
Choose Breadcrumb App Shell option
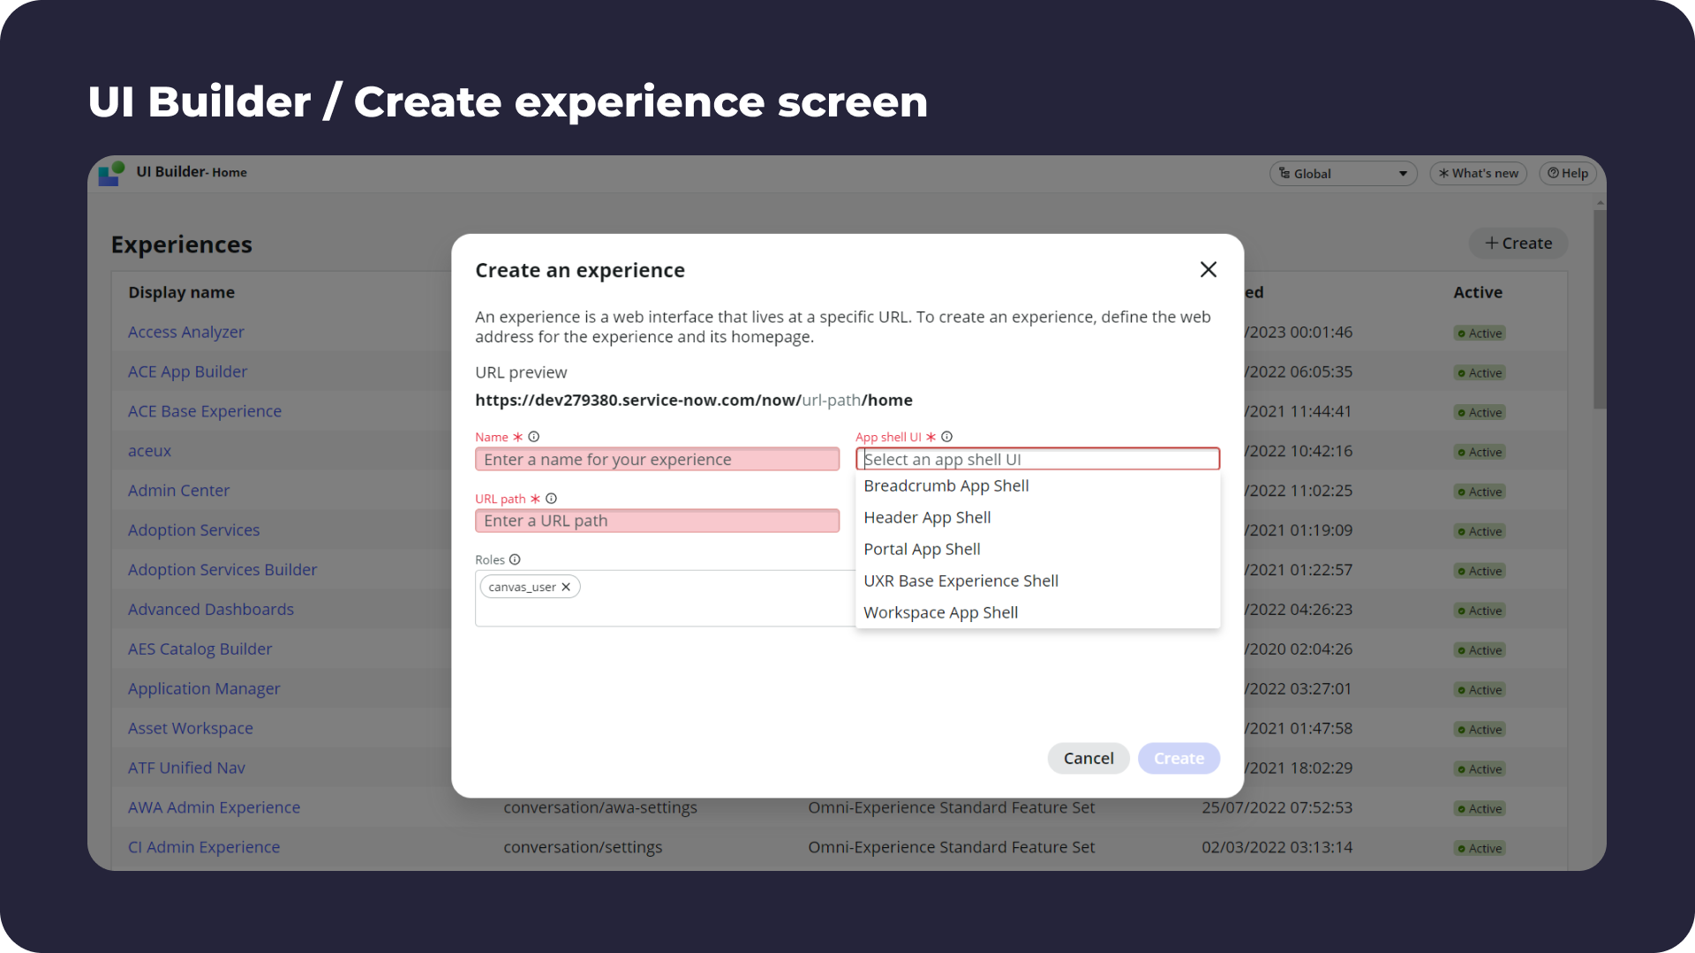click(1037, 486)
